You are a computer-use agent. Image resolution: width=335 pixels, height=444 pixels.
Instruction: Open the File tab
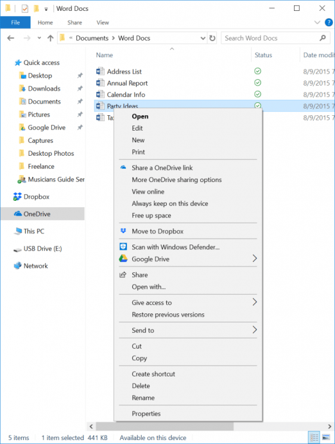coord(15,23)
